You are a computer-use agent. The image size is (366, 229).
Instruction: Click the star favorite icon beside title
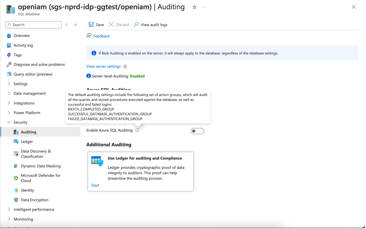pos(194,7)
